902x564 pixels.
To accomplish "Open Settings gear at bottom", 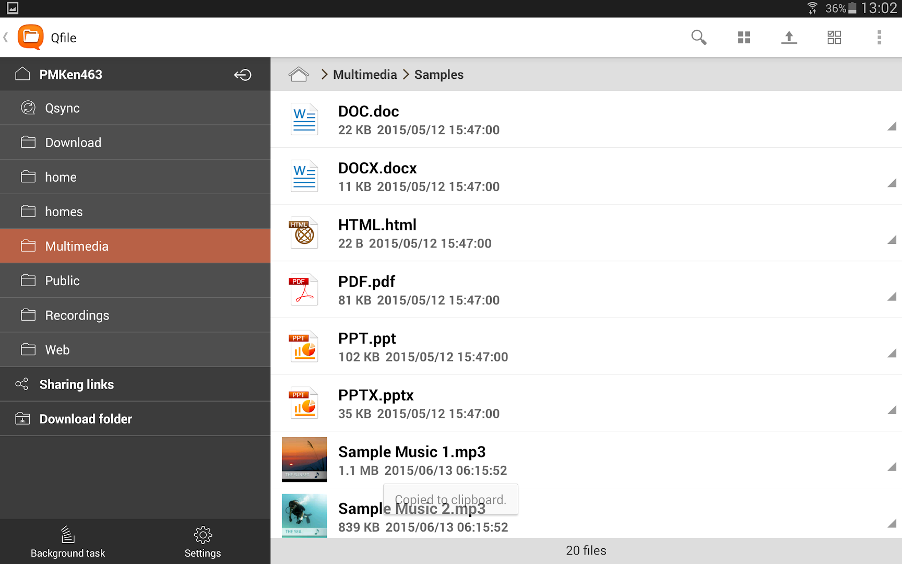I will 203,542.
